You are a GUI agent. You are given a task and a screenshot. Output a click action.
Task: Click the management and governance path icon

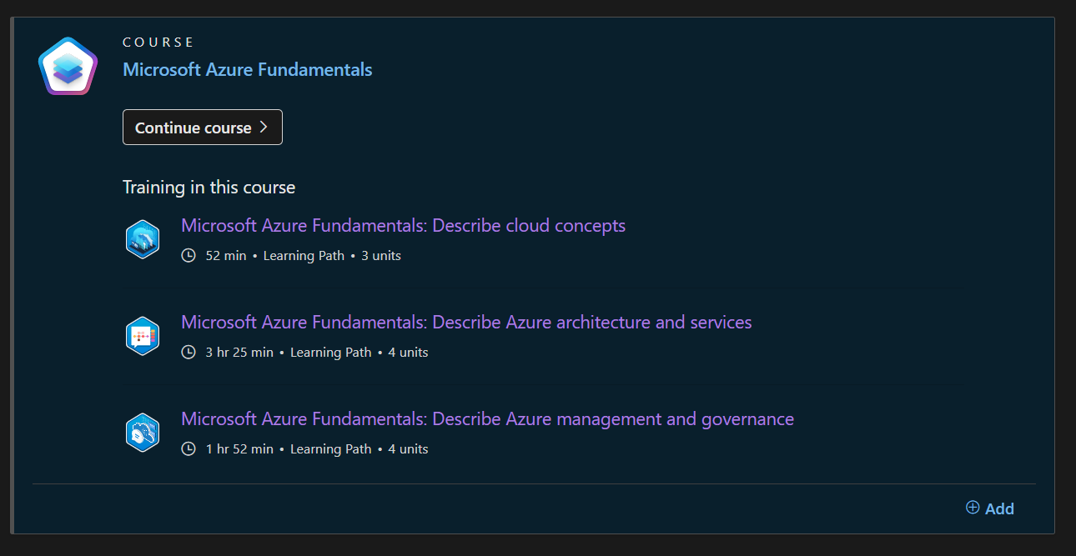143,433
